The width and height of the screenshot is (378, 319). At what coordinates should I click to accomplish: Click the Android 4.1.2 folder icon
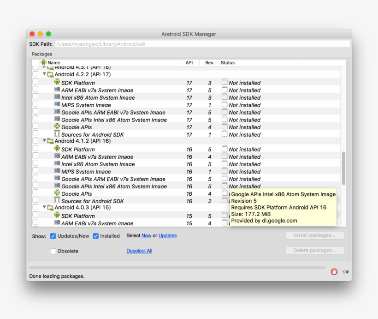pyautogui.click(x=50, y=141)
